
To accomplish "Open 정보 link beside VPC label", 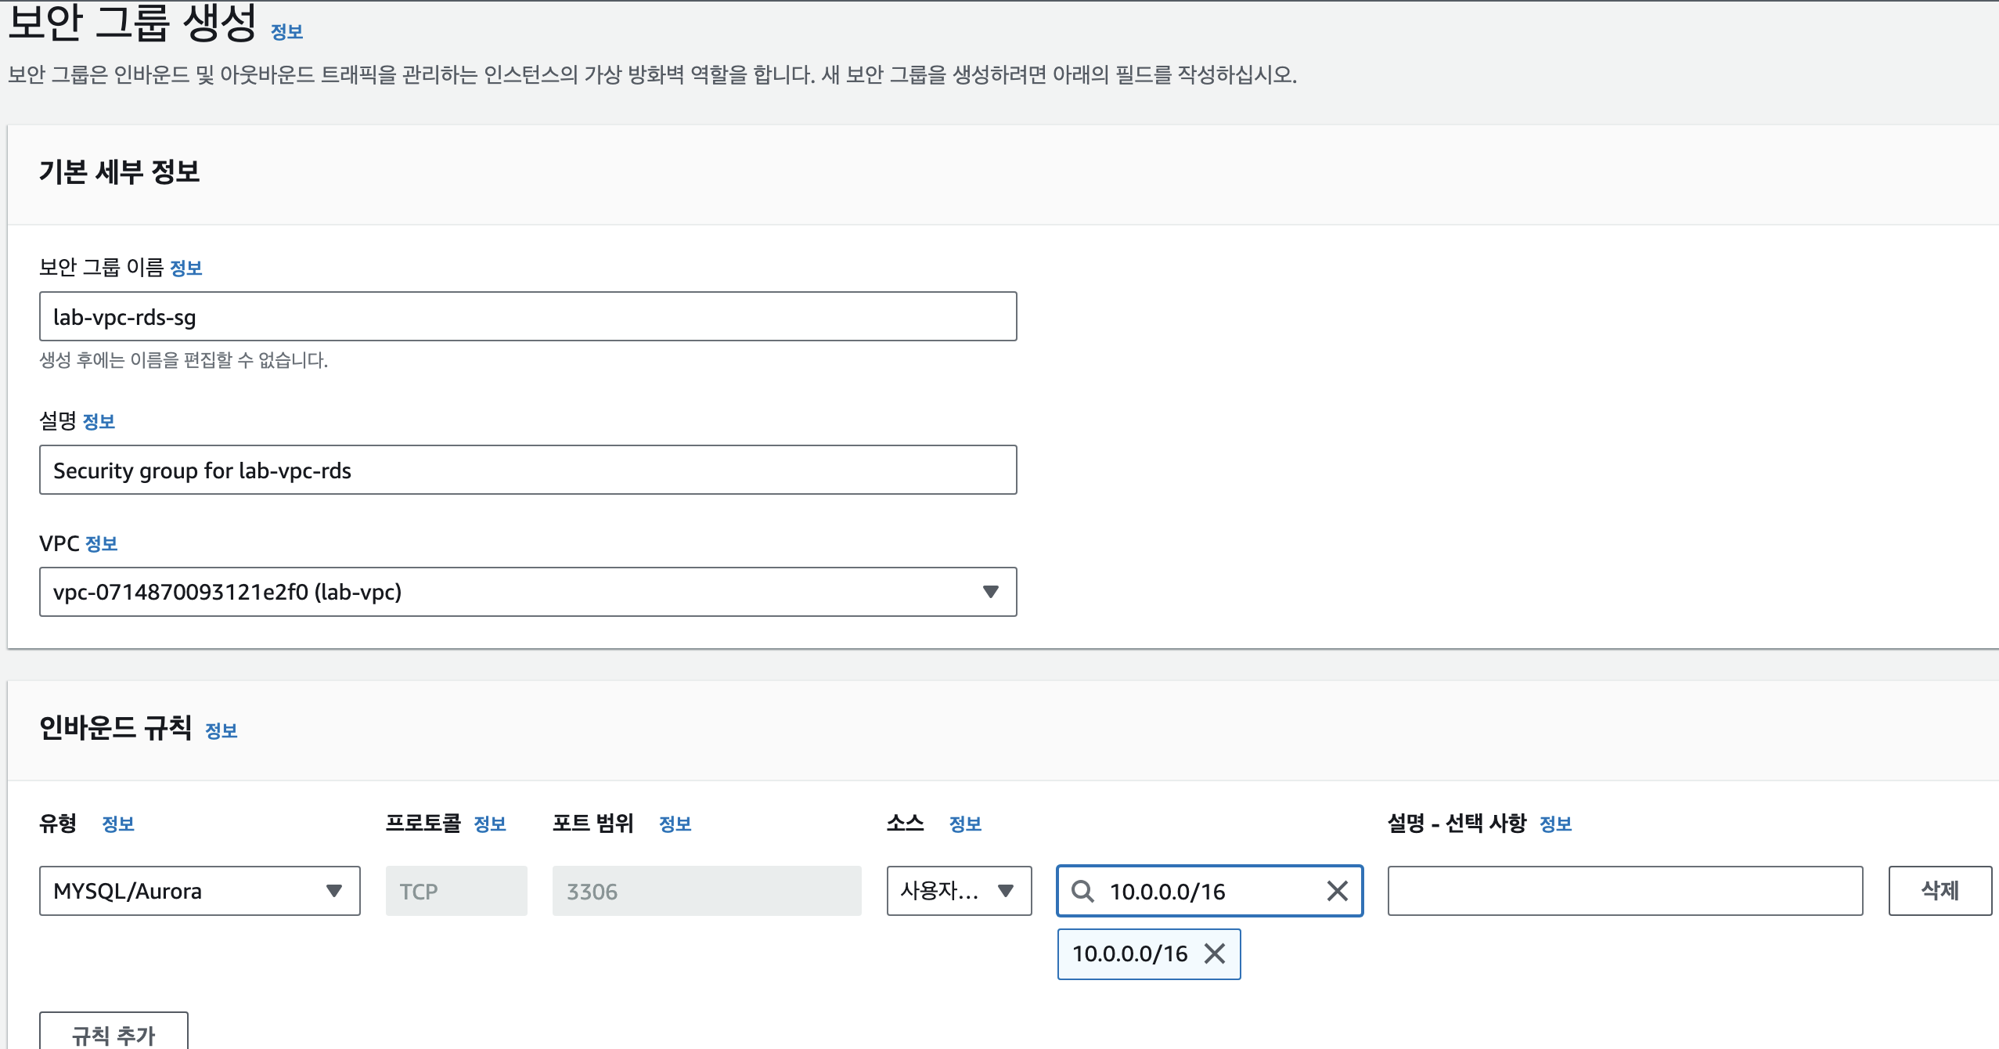I will tap(101, 544).
